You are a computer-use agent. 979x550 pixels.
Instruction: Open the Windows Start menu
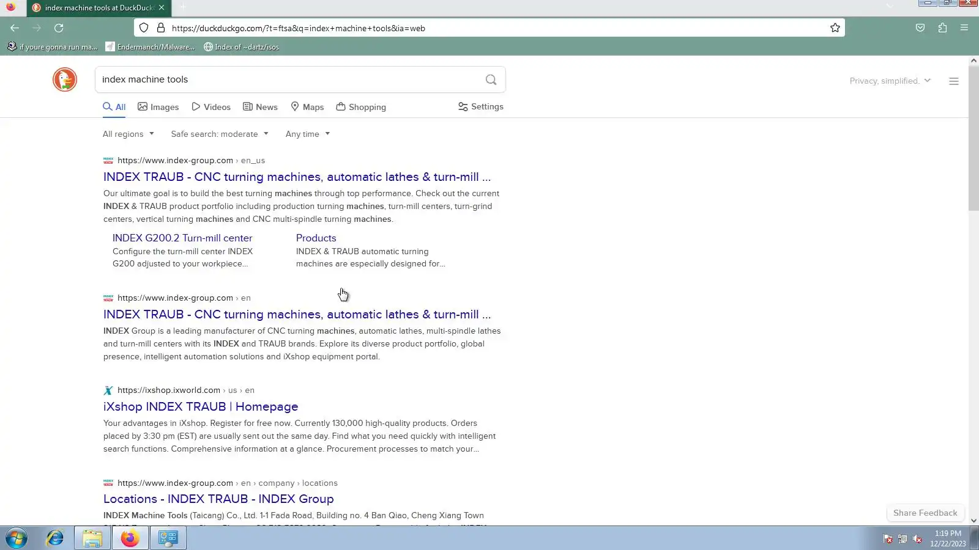point(17,538)
